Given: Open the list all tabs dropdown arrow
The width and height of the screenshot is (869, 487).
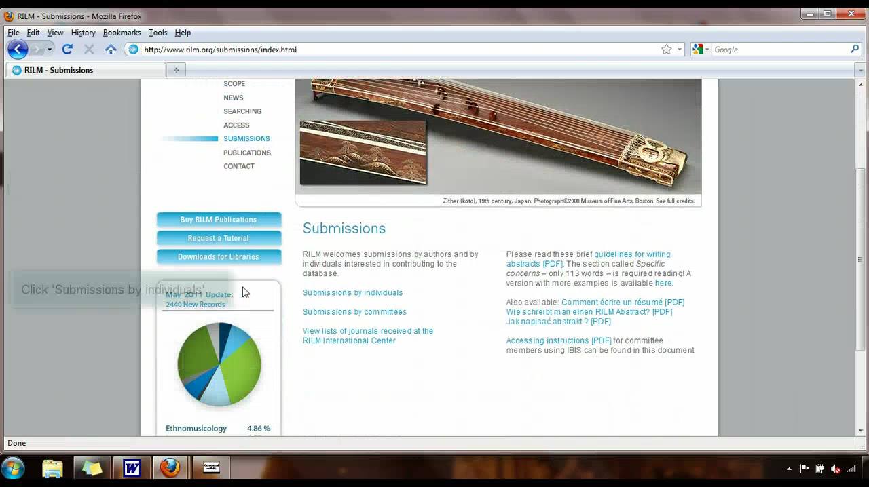Looking at the screenshot, I should click(859, 70).
